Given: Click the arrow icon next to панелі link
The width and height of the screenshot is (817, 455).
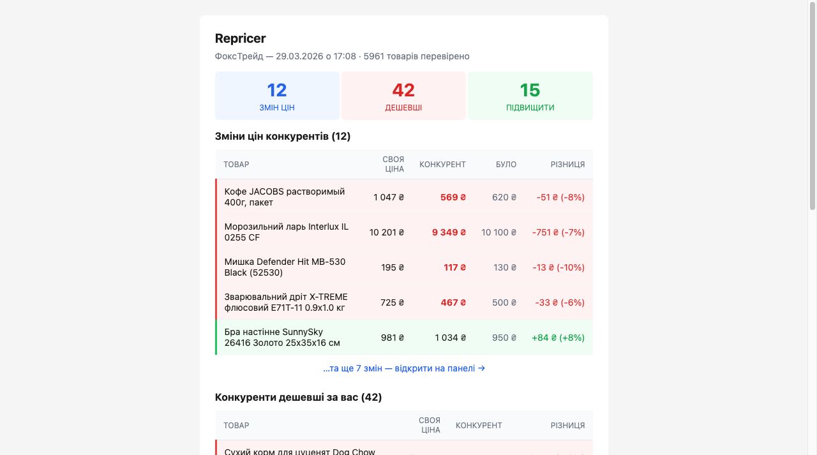Looking at the screenshot, I should tap(482, 368).
